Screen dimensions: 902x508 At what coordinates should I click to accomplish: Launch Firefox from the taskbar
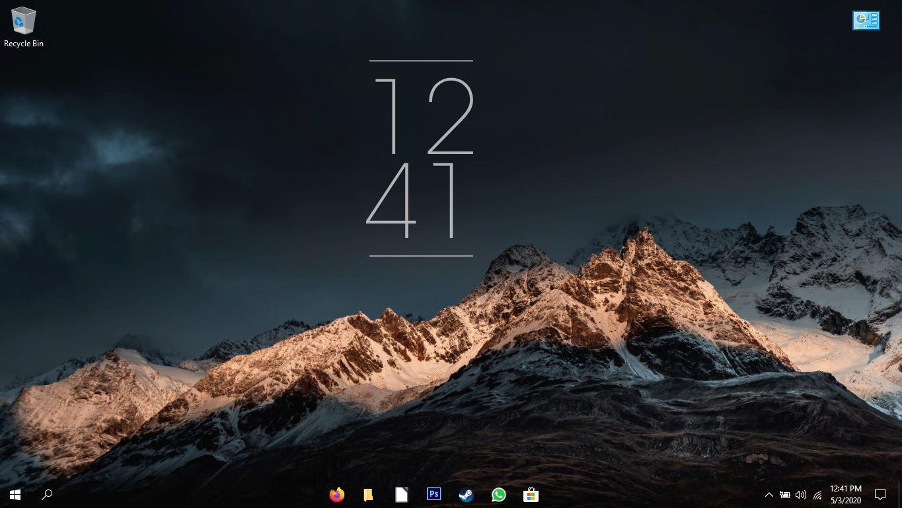(336, 494)
